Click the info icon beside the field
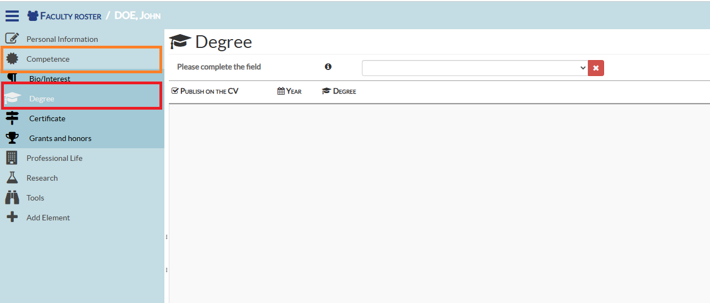710x303 pixels. point(328,67)
